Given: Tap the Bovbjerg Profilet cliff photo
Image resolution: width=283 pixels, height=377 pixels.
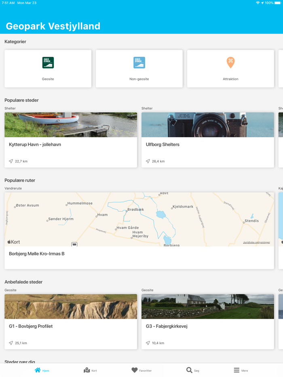Looking at the screenshot, I should point(71,306).
